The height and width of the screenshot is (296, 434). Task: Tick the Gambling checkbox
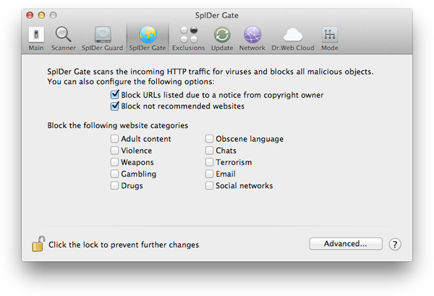(x=114, y=174)
